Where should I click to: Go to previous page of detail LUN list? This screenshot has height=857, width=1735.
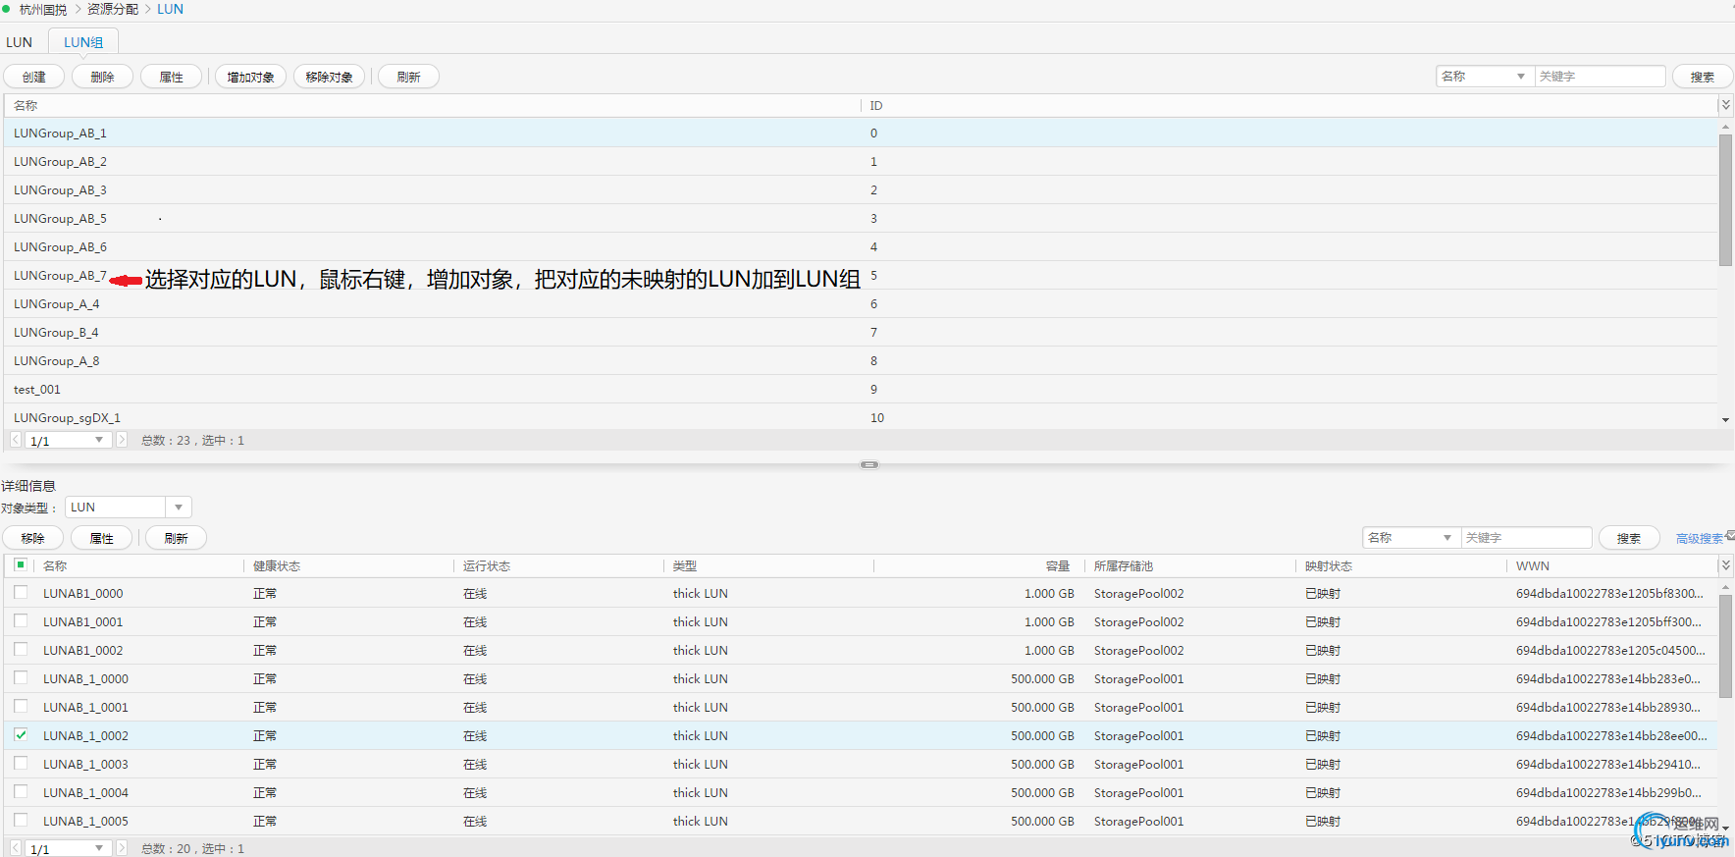click(16, 848)
